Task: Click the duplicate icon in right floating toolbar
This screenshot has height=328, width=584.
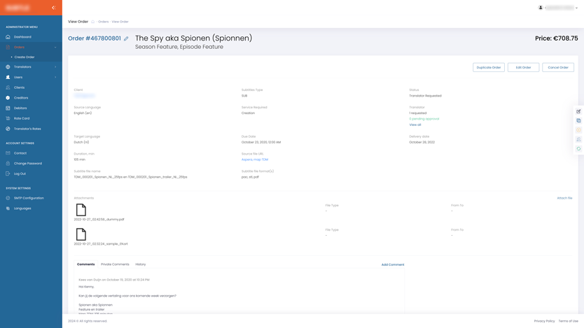Action: click(578, 120)
